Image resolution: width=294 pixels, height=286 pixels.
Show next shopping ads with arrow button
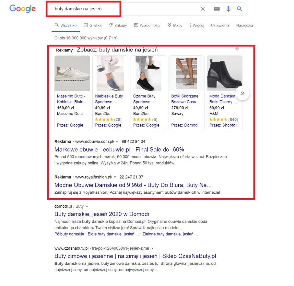click(242, 94)
